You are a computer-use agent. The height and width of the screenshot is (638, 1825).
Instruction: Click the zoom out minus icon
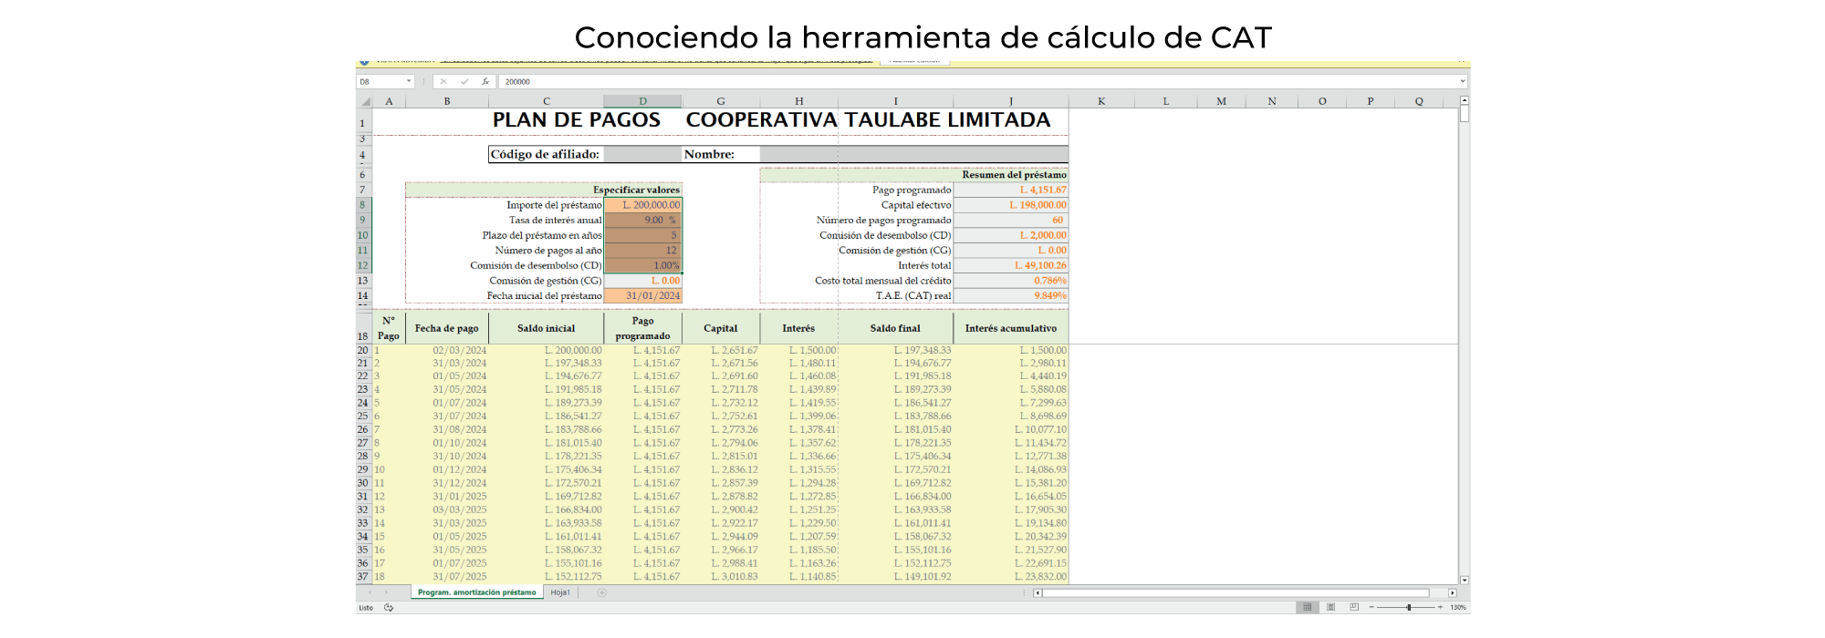click(1371, 607)
